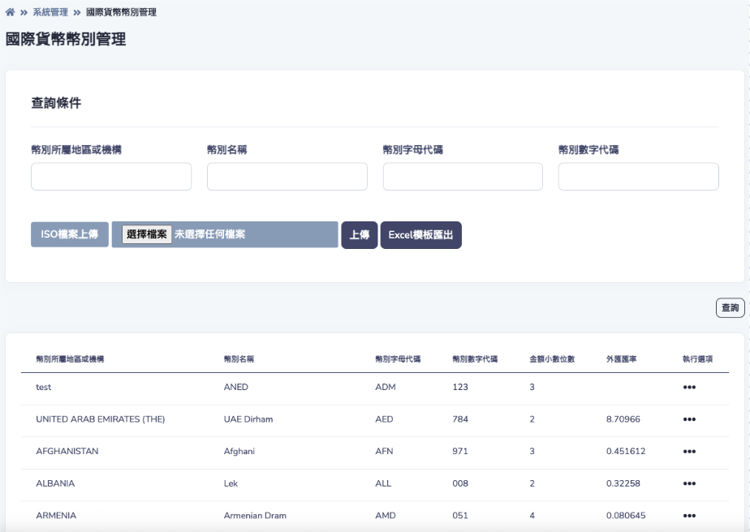
Task: Click the 幣別字母代碼 column header
Action: [398, 358]
